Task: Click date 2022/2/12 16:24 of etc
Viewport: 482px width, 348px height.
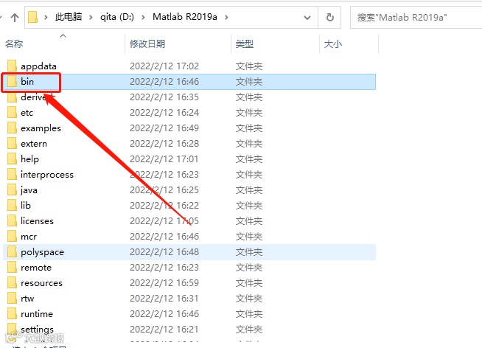Action: tap(164, 113)
